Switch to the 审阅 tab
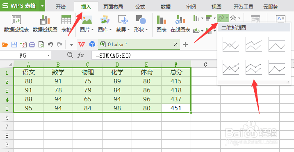Viewport: 294px width, 152px height. (191, 7)
